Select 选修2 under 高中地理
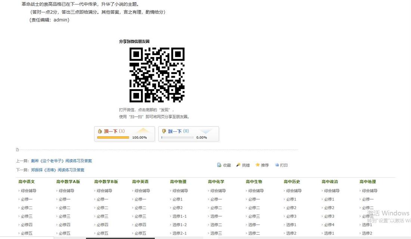411x239 pixels. pyautogui.click(x=367, y=233)
